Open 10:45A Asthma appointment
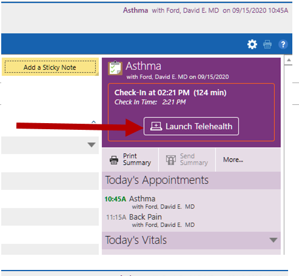This screenshot has width=299, height=276. click(150, 202)
